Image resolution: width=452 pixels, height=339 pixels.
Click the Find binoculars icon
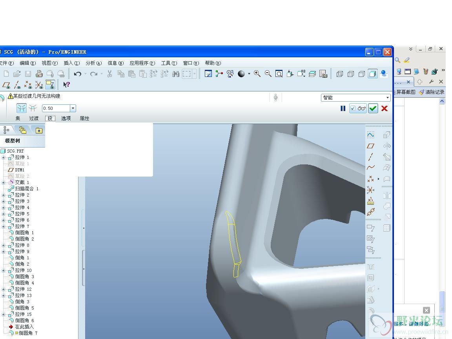(x=175, y=74)
